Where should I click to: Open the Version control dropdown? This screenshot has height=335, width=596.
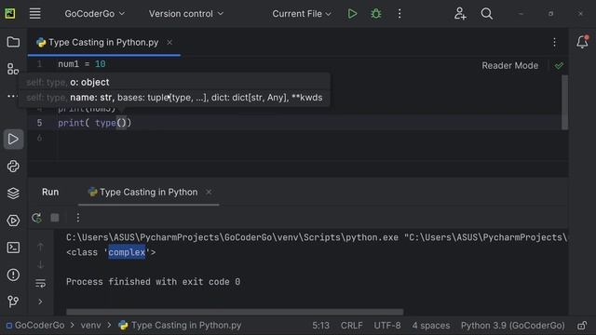186,14
